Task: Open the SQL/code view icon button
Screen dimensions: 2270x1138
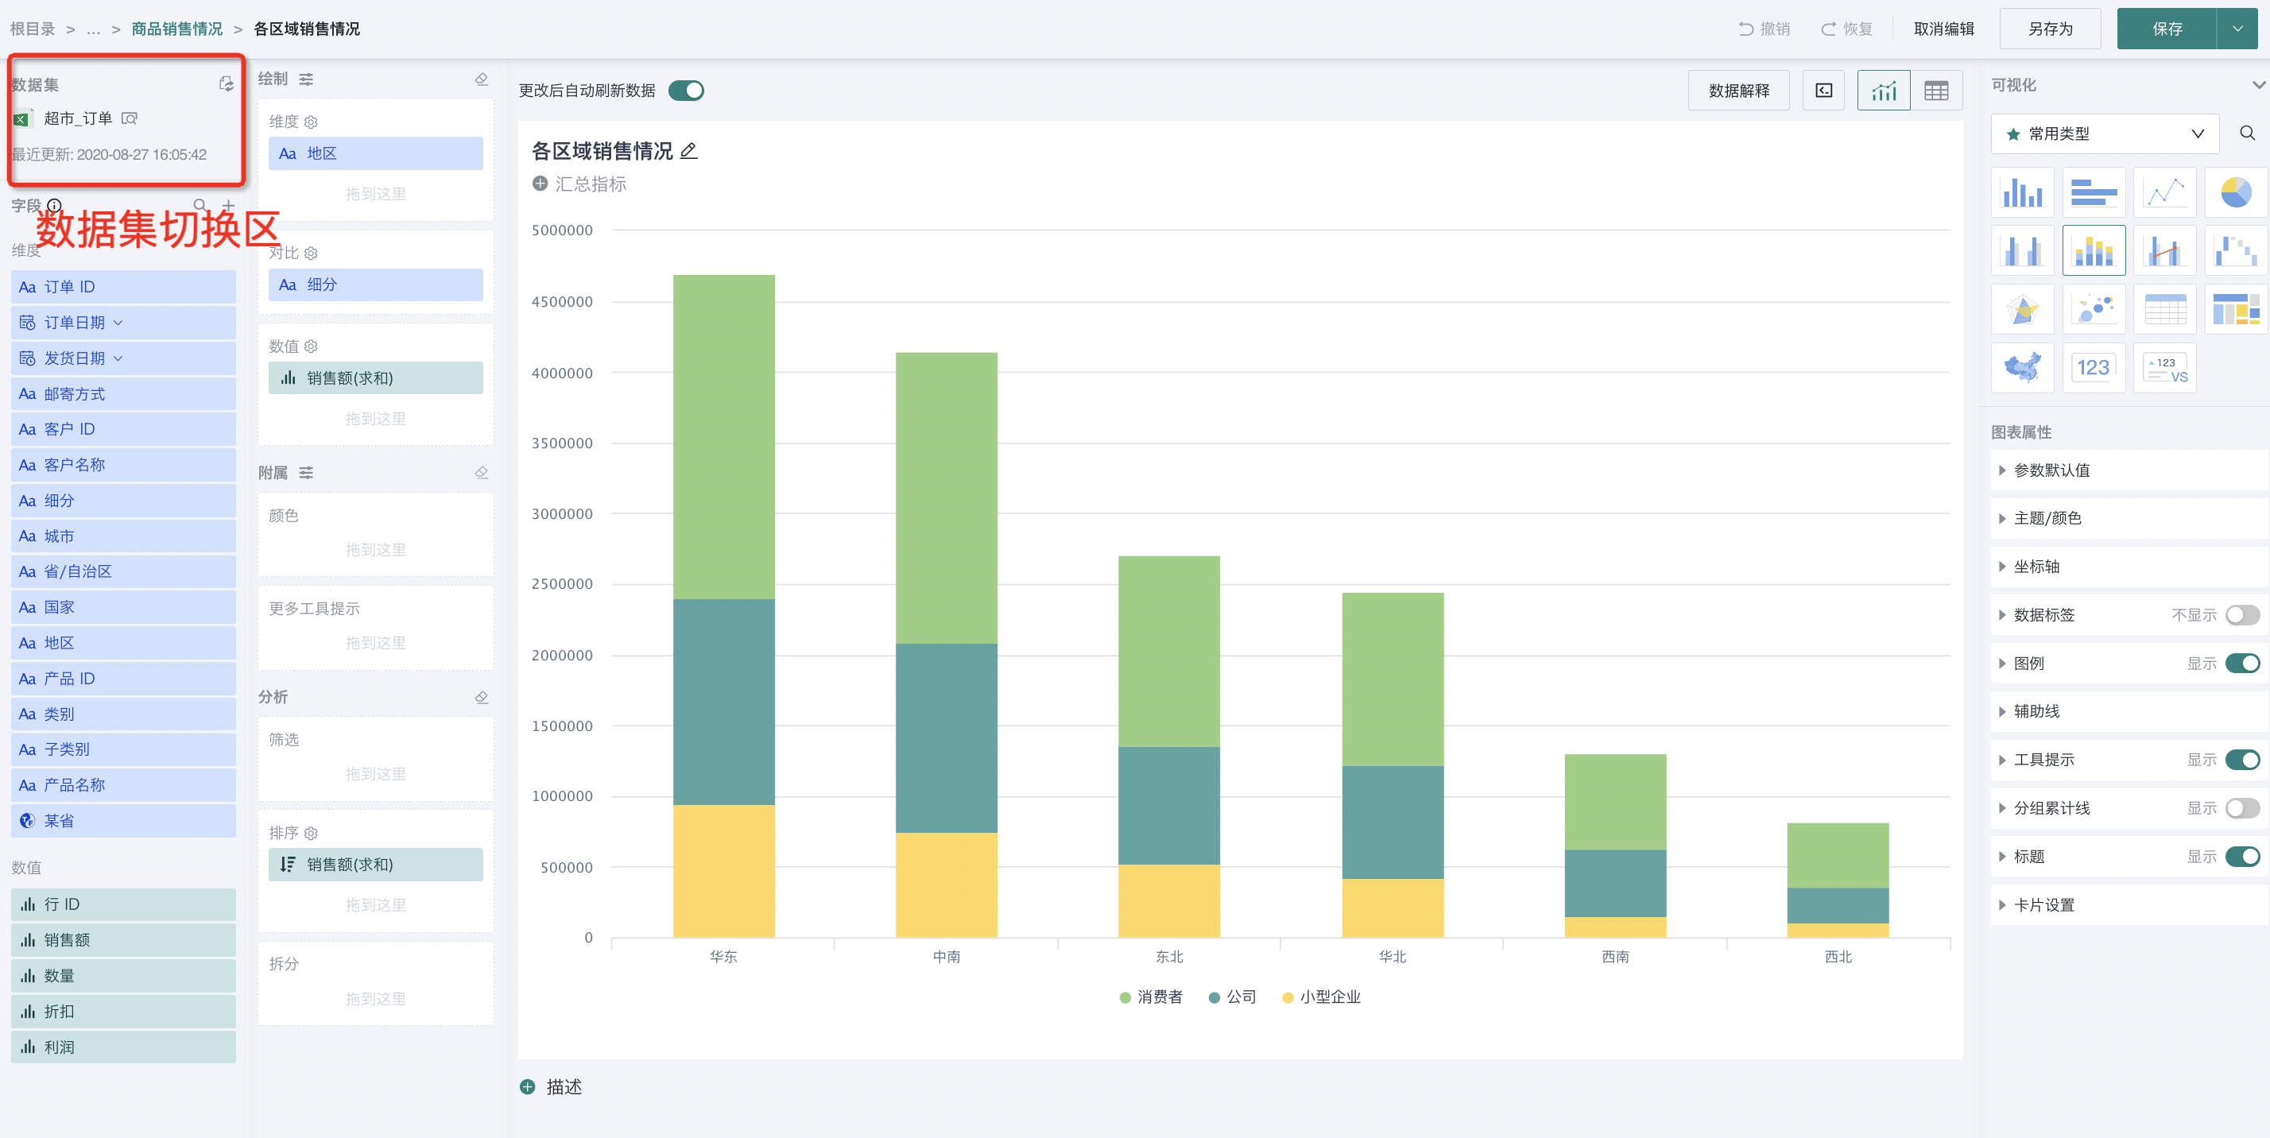Action: pyautogui.click(x=1823, y=91)
